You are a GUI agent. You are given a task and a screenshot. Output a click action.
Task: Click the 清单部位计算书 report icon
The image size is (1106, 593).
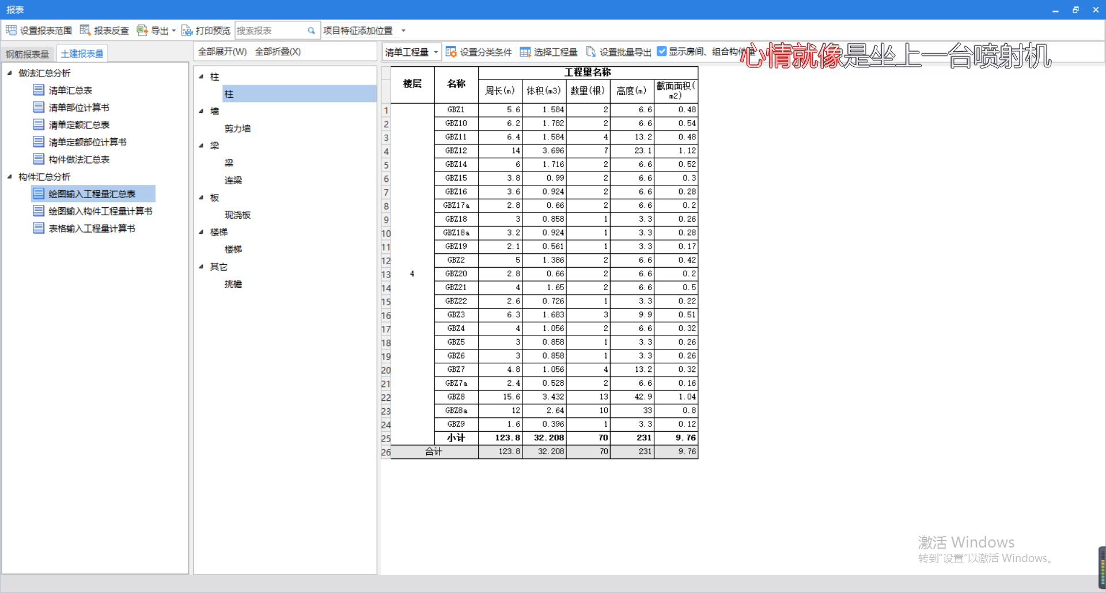point(39,107)
